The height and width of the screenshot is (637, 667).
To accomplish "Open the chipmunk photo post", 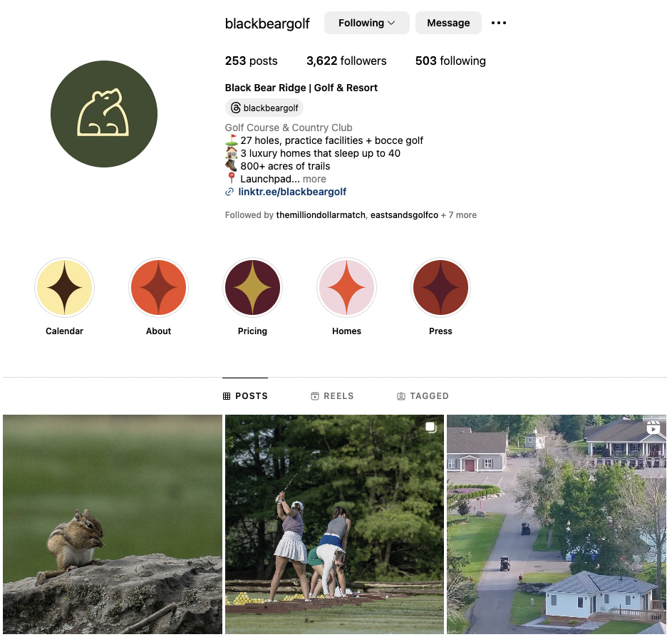I will [113, 524].
